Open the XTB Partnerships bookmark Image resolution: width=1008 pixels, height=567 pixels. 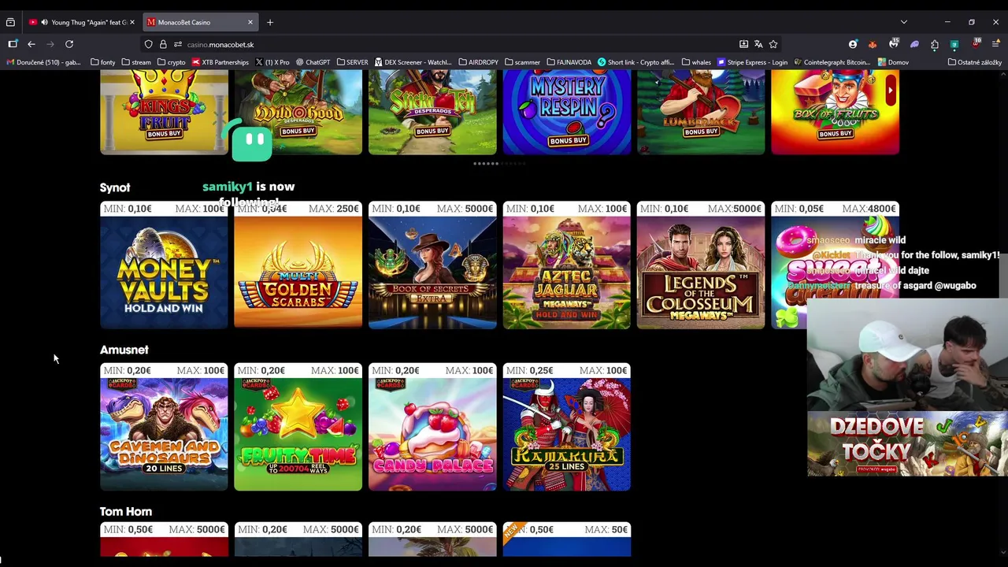[x=220, y=62]
